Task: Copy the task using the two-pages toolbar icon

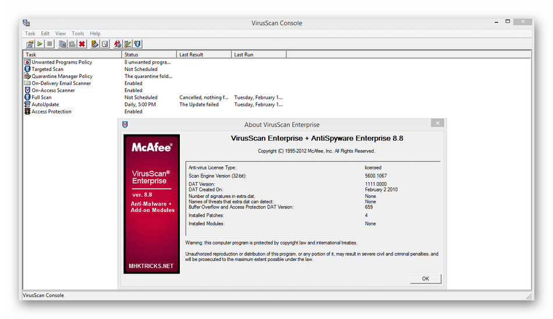Action: pyautogui.click(x=62, y=44)
